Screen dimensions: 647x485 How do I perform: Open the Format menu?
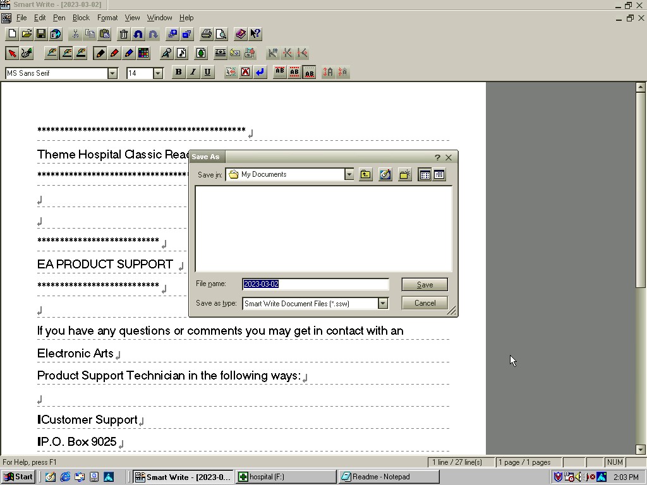(107, 18)
